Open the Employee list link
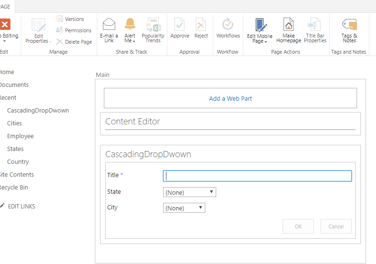The height and width of the screenshot is (264, 376). point(20,136)
